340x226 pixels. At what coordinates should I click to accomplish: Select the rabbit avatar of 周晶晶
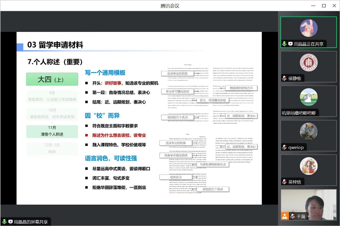point(309,28)
